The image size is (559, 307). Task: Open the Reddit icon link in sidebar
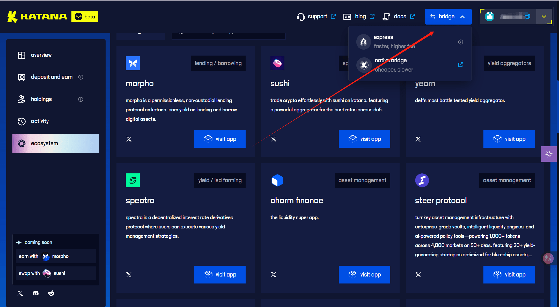51,293
